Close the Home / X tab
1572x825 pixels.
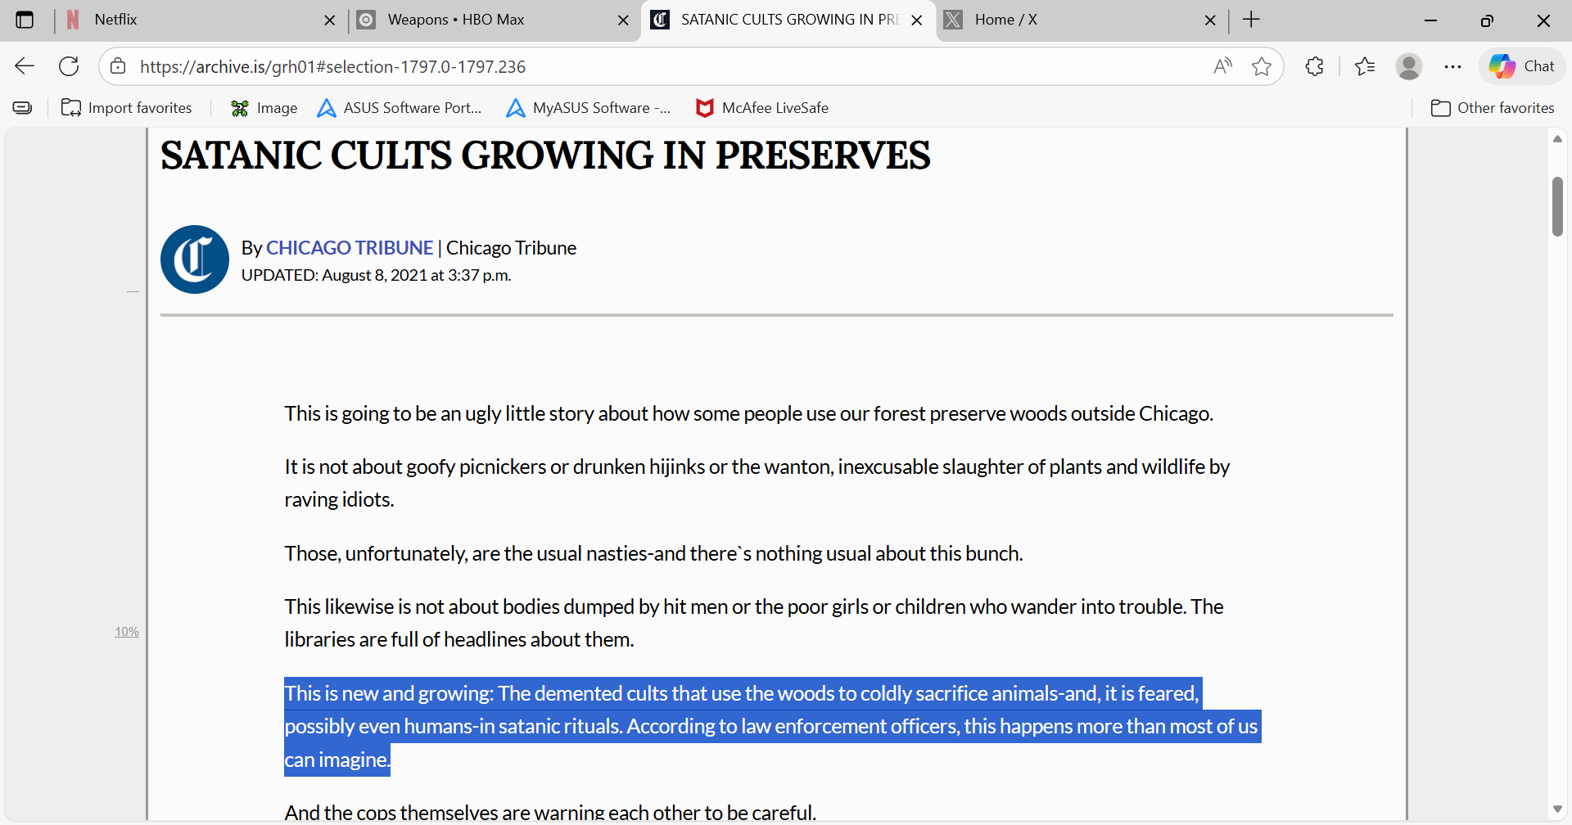tap(1210, 20)
